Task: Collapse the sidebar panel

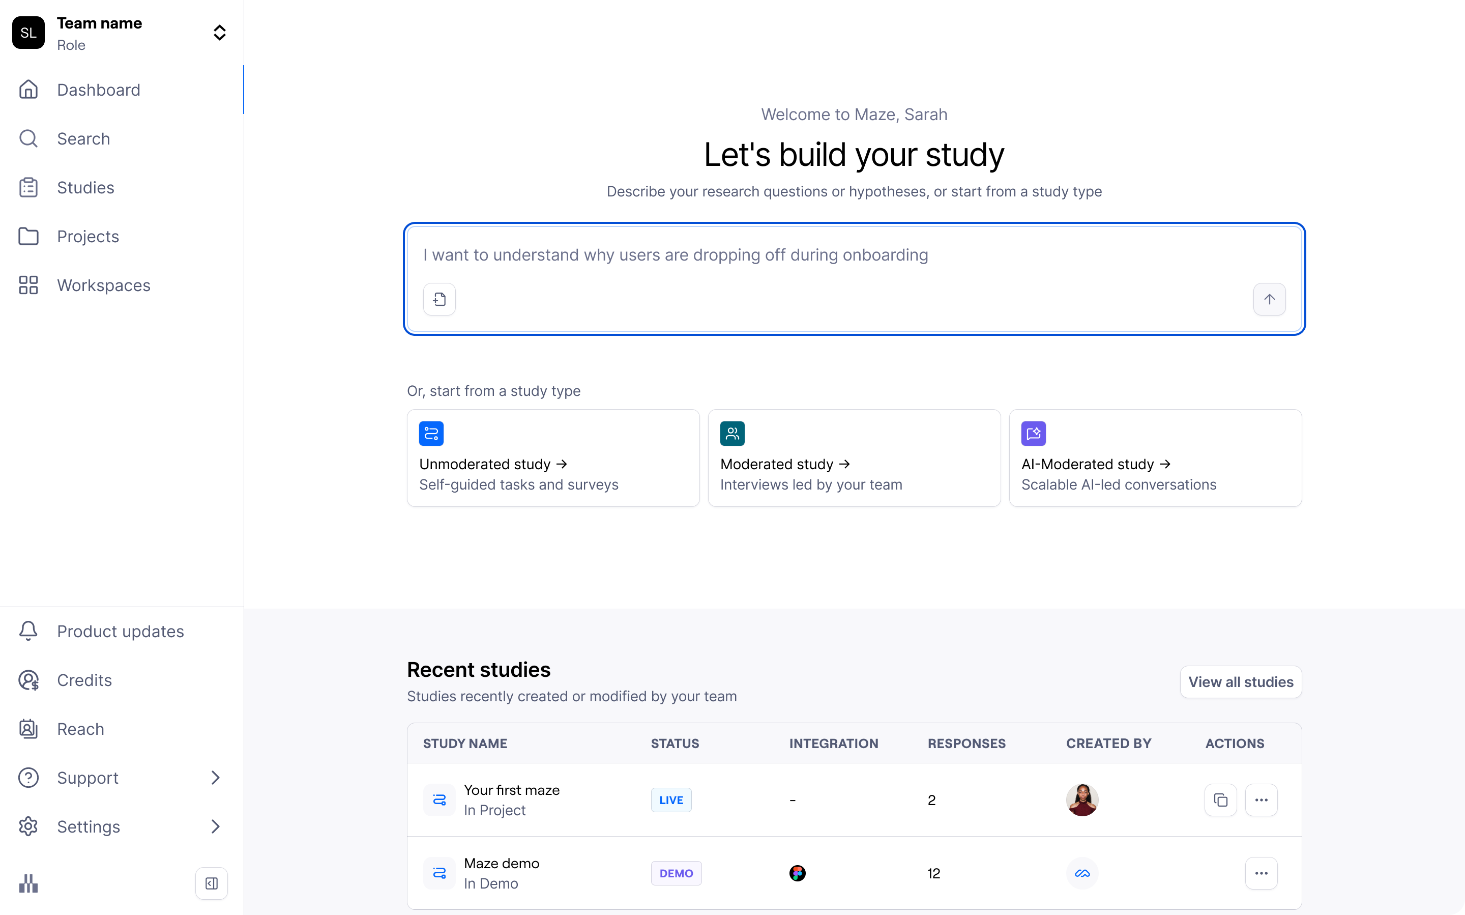Action: coord(212,883)
